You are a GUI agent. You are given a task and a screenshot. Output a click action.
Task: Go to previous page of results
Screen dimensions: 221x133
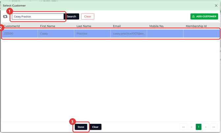point(191,127)
